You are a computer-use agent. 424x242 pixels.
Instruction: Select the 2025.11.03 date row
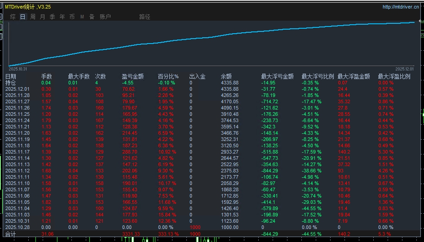pyautogui.click(x=18, y=215)
